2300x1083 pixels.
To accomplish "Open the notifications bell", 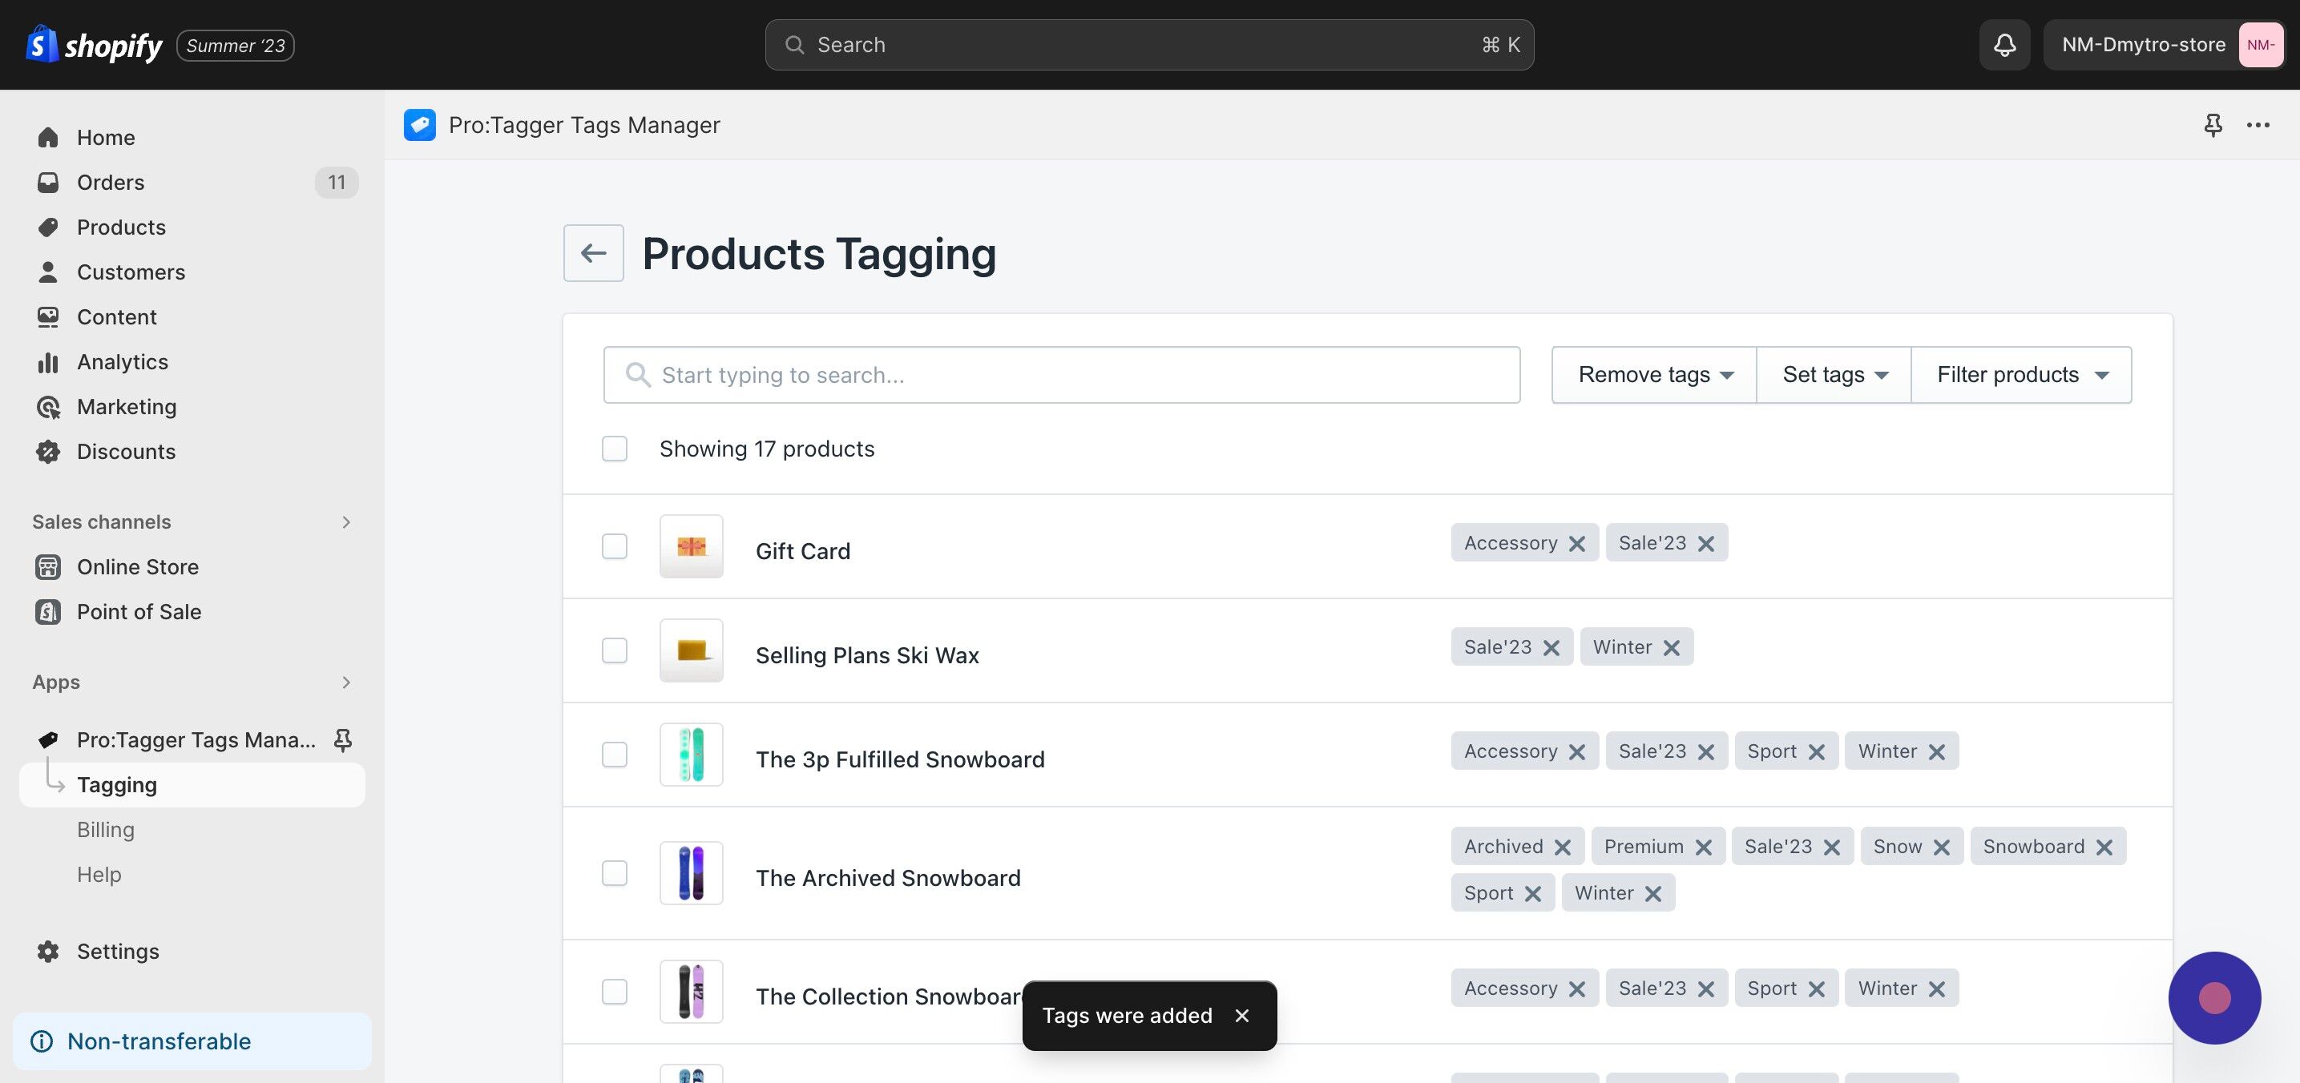I will (2004, 45).
